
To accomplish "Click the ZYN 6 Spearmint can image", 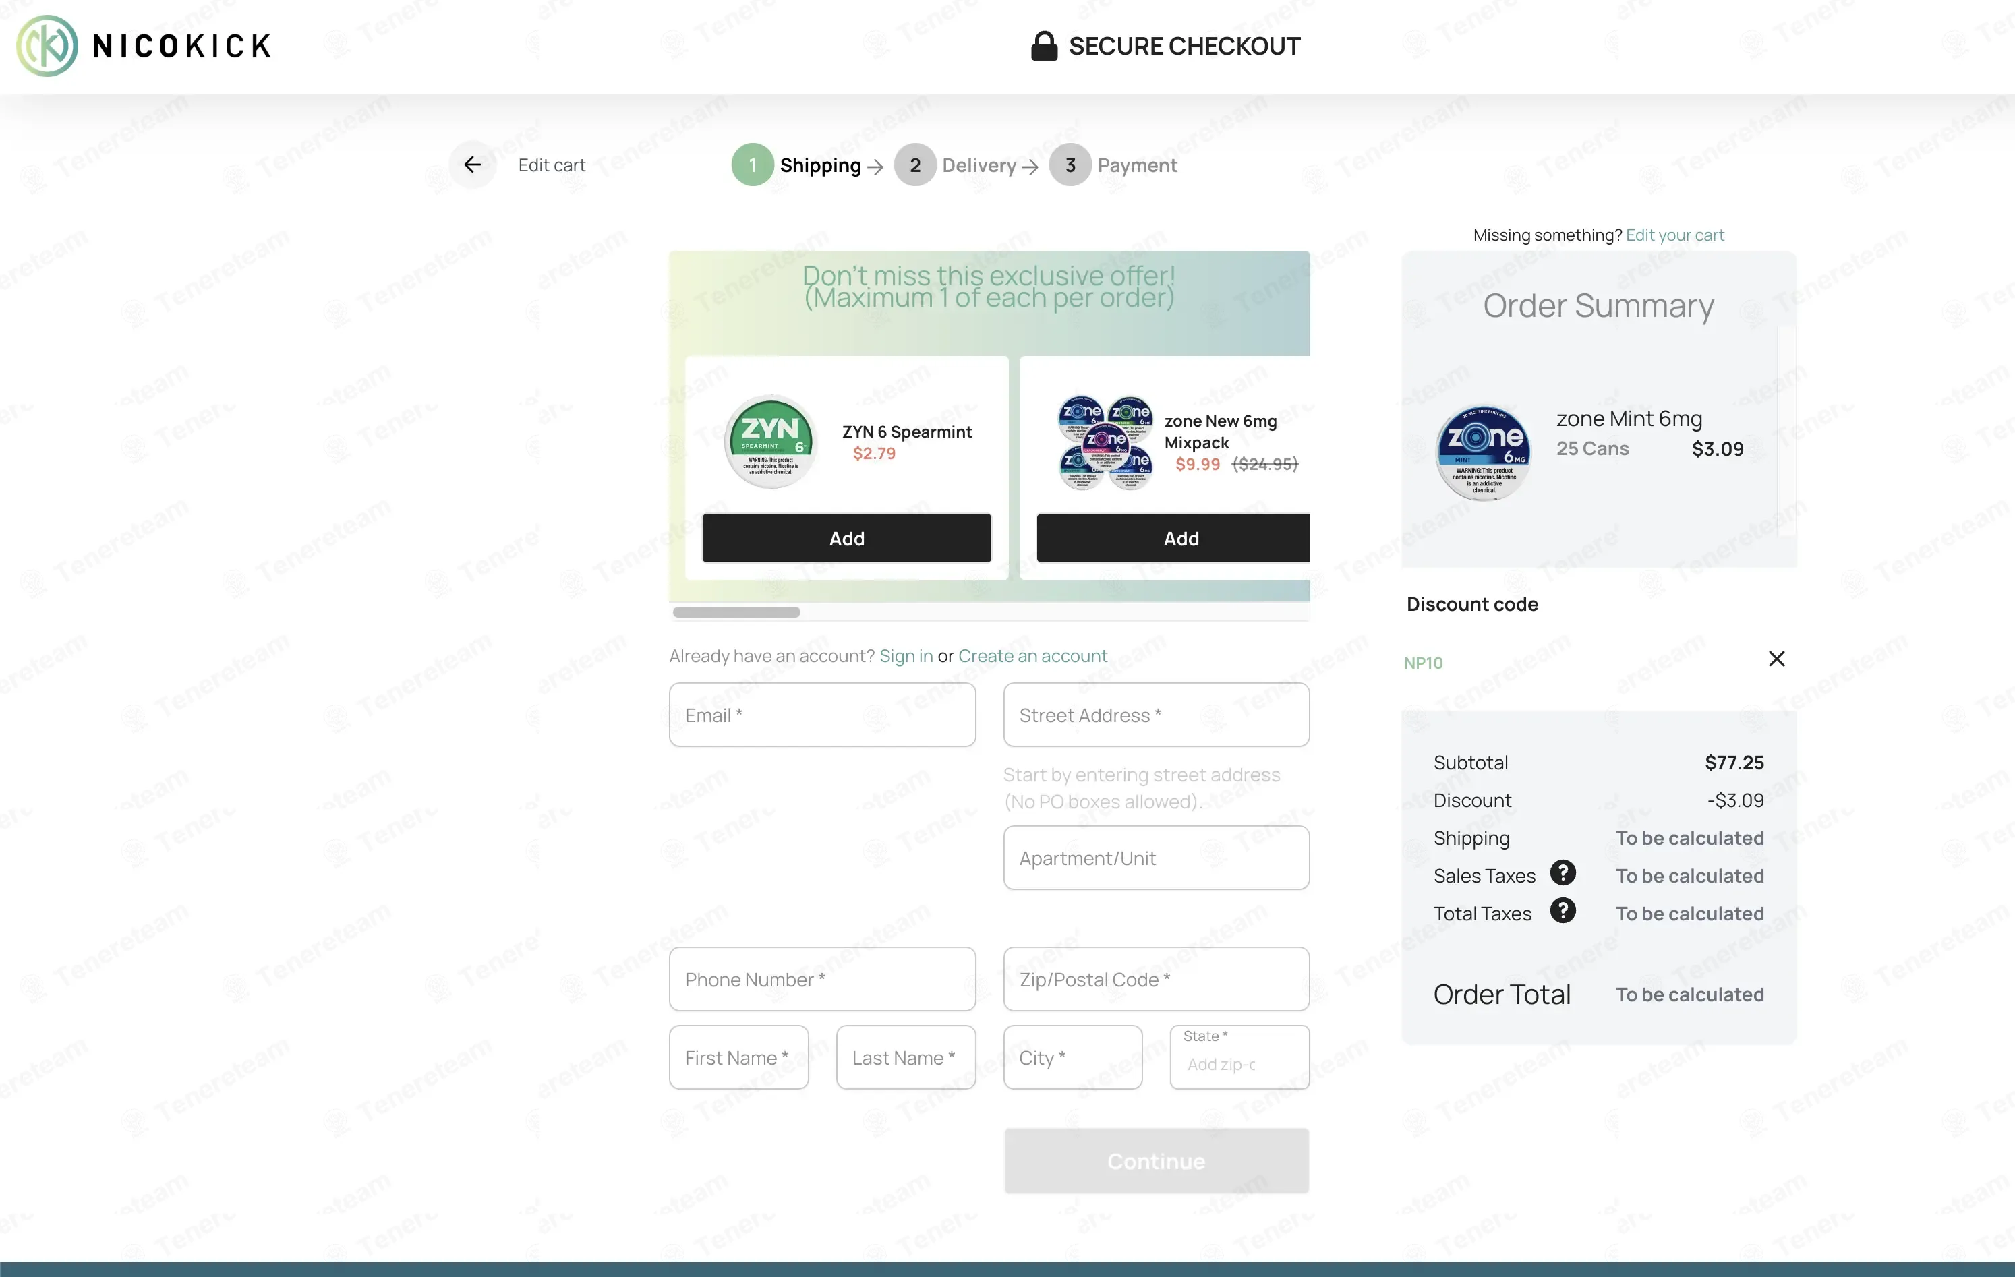I will coord(770,442).
